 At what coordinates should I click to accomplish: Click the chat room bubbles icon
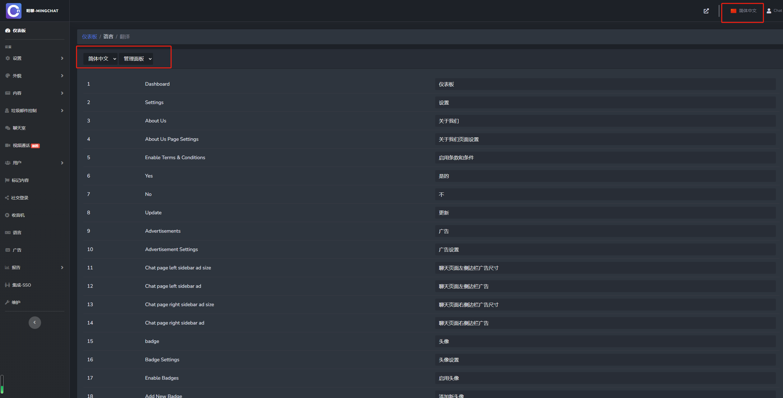7,128
